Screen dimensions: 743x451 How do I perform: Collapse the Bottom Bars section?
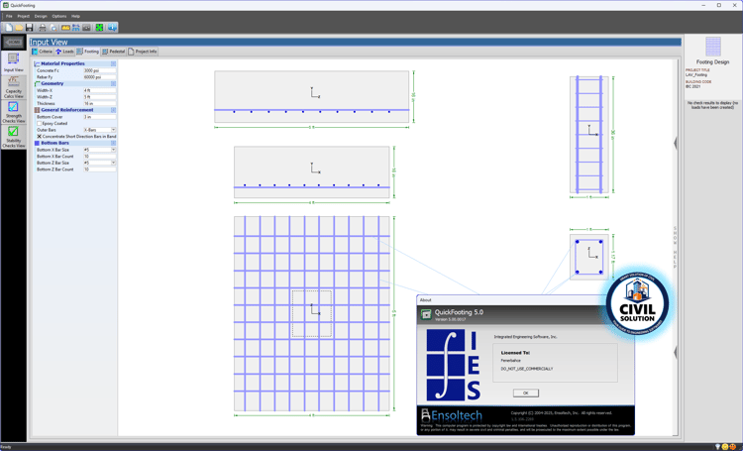(113, 143)
